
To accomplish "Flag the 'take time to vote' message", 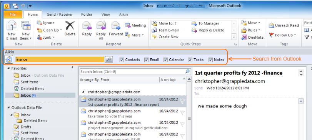I will coord(182,113).
